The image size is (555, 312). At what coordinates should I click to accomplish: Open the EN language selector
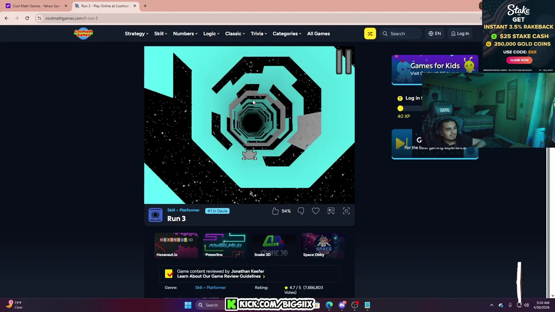435,33
